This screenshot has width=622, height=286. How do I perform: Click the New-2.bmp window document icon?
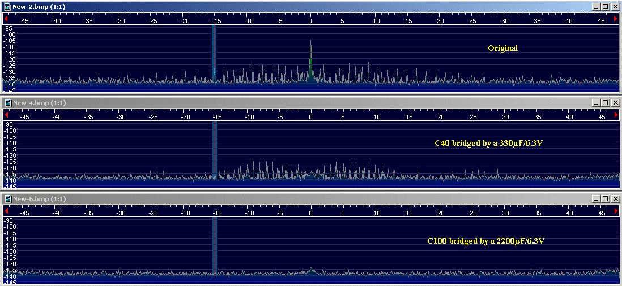click(8, 7)
